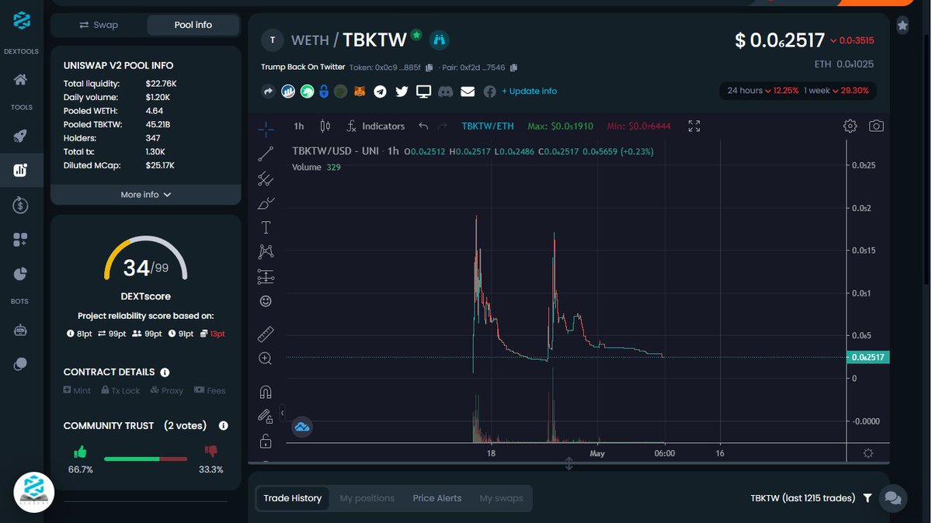Viewport: 932px width, 523px height.
Task: Click the current price label 0.0₆2517 on axis
Action: point(868,357)
